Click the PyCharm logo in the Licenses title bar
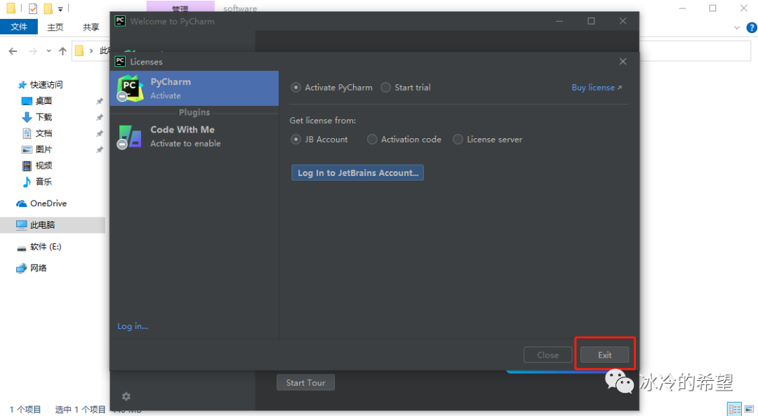The height and width of the screenshot is (416, 758). (x=120, y=61)
